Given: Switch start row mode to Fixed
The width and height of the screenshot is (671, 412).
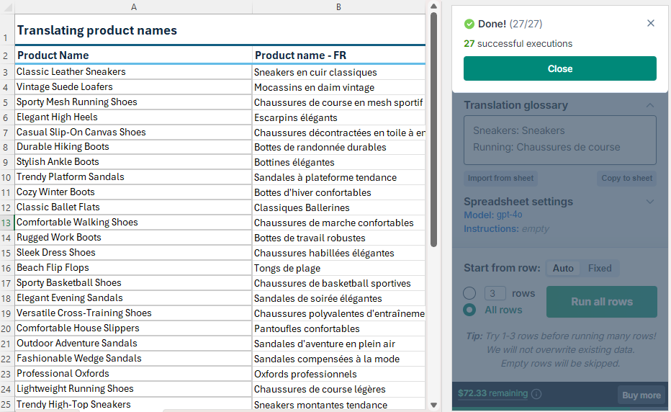Looking at the screenshot, I should click(600, 269).
